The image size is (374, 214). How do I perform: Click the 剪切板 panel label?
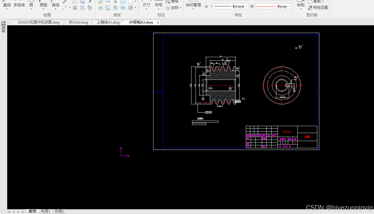click(312, 15)
